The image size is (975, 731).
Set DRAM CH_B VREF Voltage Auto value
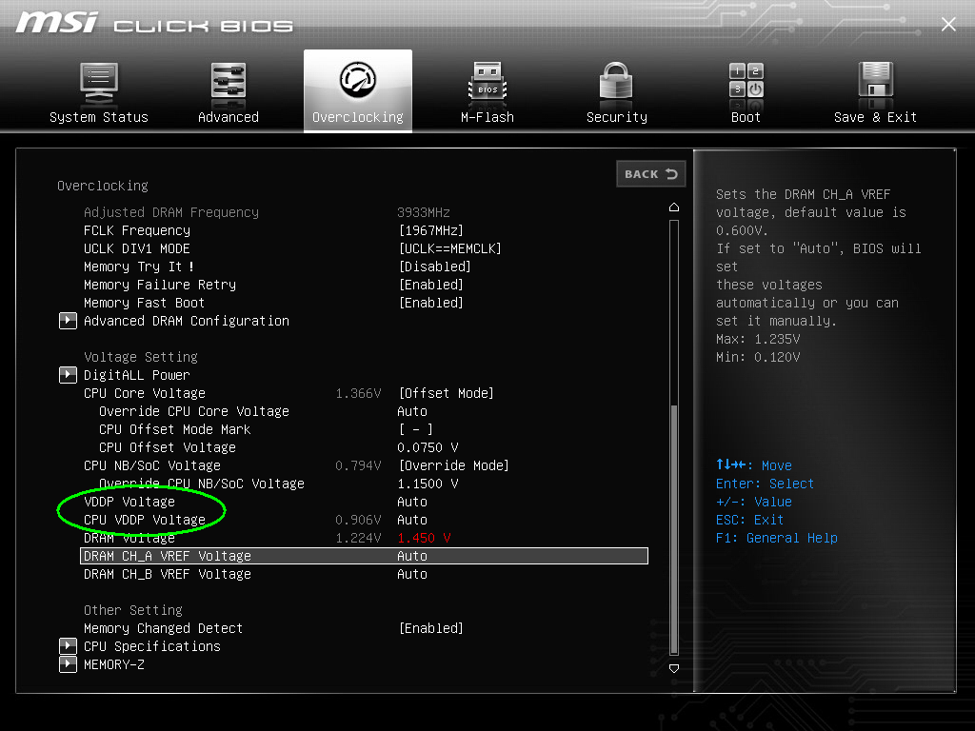coord(412,574)
